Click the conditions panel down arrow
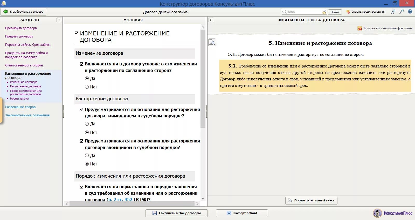Image resolution: width=415 pixels, height=220 pixels. tap(203, 198)
